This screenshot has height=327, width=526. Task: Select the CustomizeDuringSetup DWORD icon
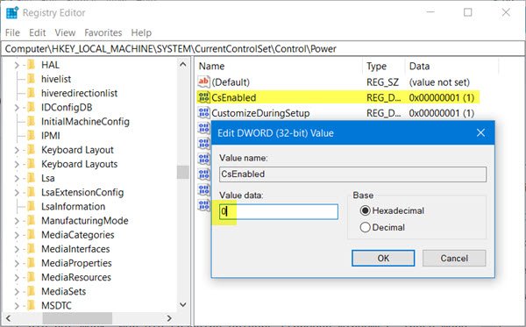tap(203, 113)
